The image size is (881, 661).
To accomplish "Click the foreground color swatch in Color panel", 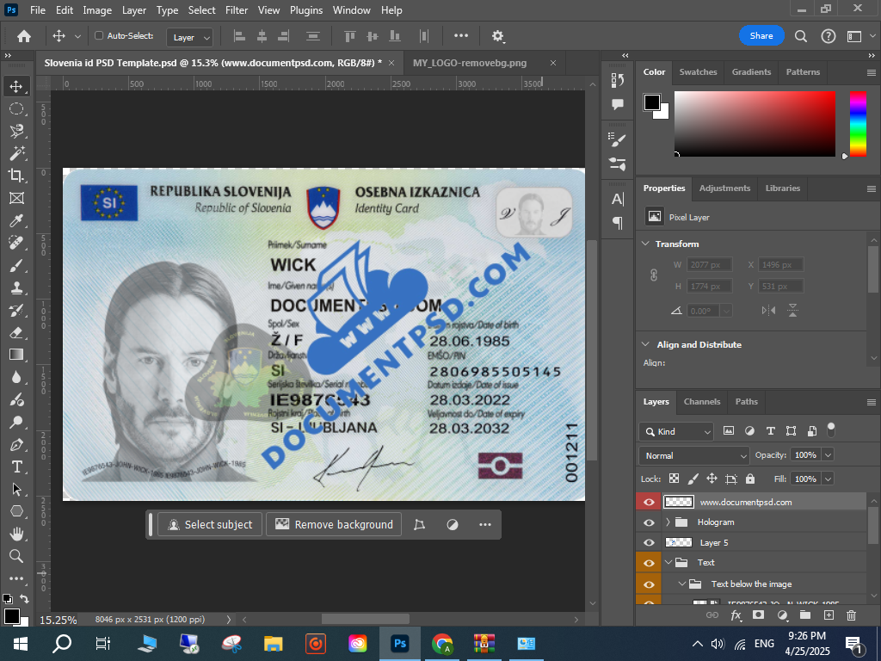I will (652, 102).
